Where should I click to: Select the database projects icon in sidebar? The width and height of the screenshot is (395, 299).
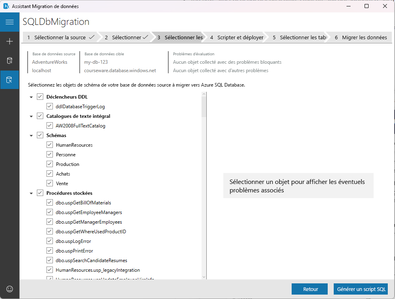click(10, 60)
